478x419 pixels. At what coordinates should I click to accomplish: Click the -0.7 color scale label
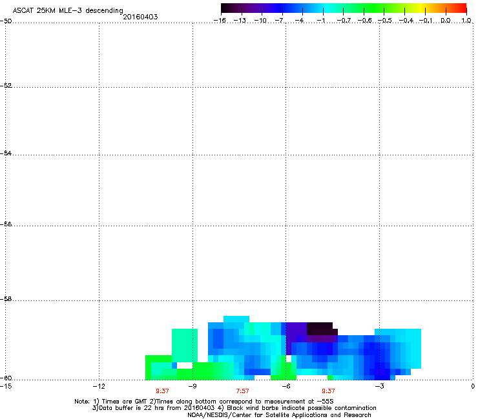[344, 21]
